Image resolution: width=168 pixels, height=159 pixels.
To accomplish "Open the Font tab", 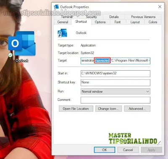I will click(x=118, y=22).
